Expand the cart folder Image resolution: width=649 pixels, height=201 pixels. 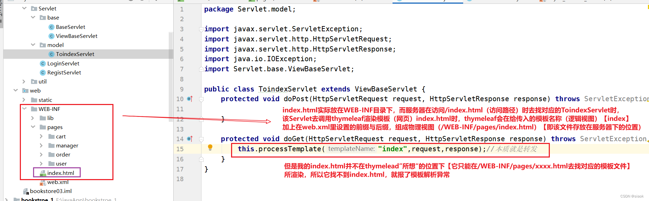click(42, 136)
